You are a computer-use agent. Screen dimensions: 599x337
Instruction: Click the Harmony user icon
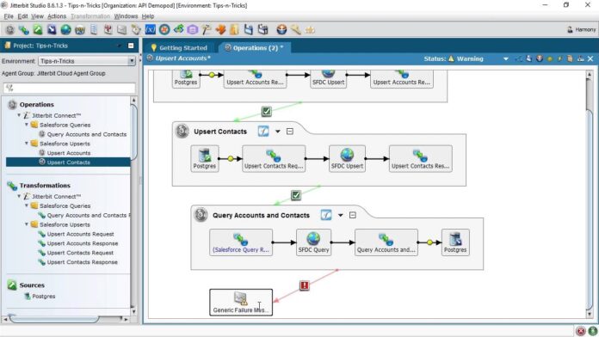(x=570, y=29)
